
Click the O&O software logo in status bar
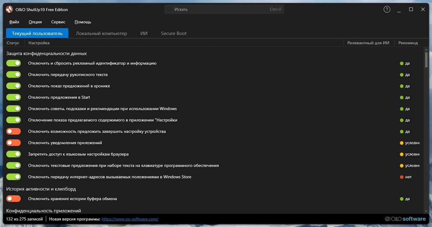click(x=405, y=219)
